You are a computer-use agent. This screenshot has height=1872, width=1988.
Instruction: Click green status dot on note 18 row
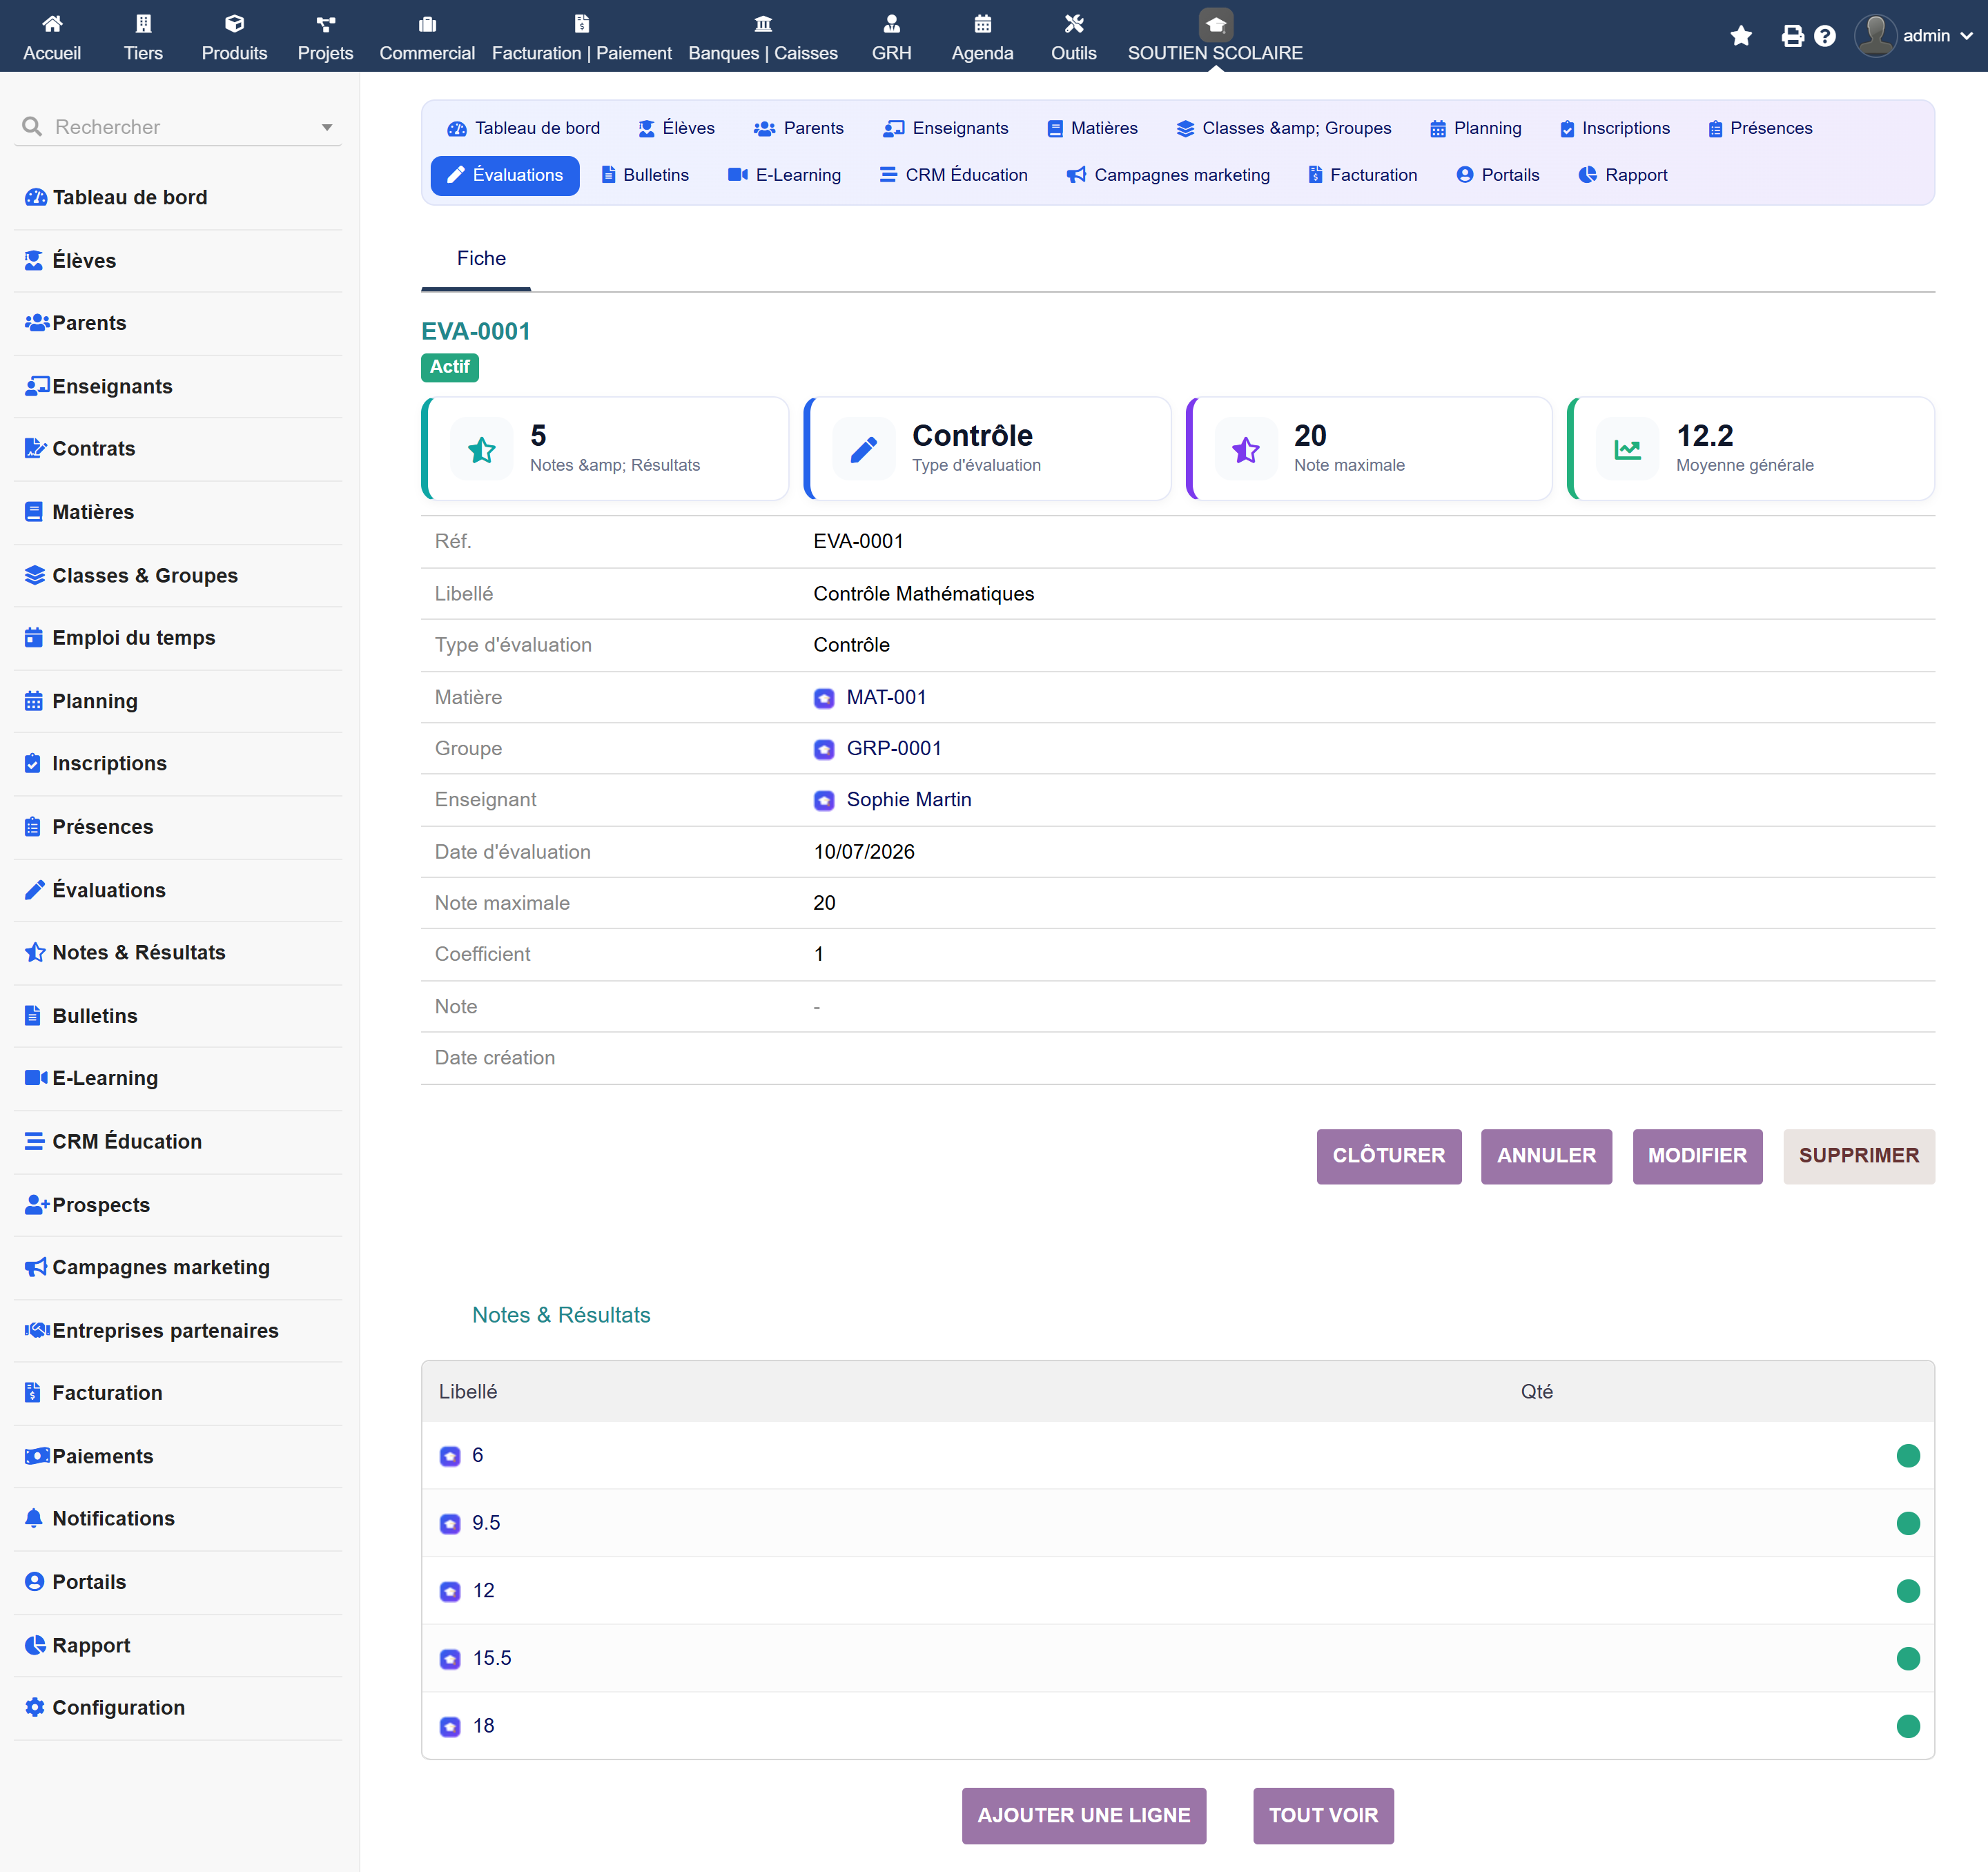1908,1727
